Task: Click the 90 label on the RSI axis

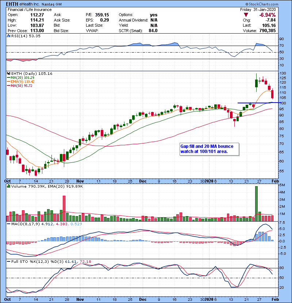Action: pos(281,39)
